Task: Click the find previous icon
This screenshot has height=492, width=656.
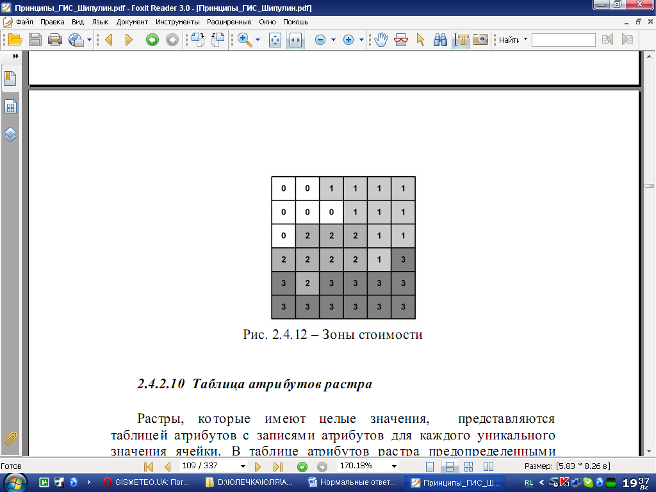Action: (607, 40)
